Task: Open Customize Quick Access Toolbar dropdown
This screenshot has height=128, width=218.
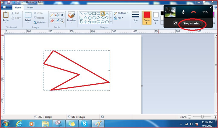Action: [22, 2]
